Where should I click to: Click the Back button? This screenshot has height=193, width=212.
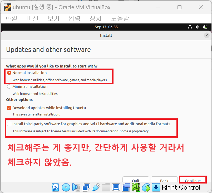164,179
